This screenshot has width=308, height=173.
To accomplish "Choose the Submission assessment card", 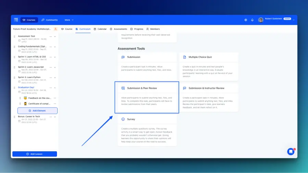I will pyautogui.click(x=147, y=67).
